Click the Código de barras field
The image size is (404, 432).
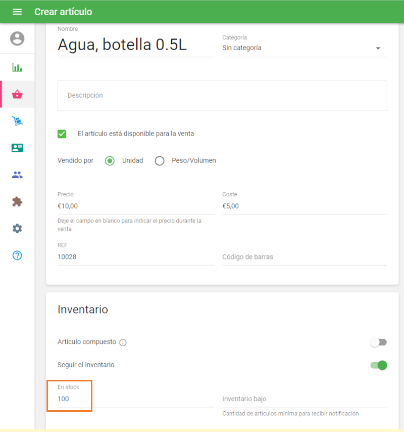(x=304, y=257)
